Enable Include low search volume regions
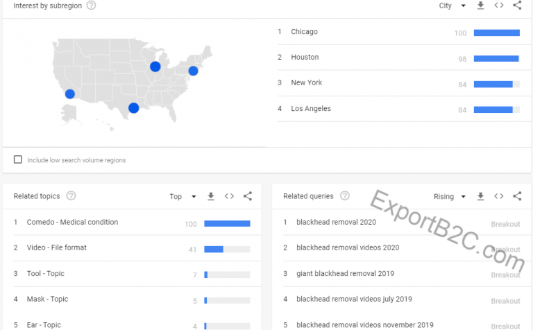533x330 pixels. point(17,159)
